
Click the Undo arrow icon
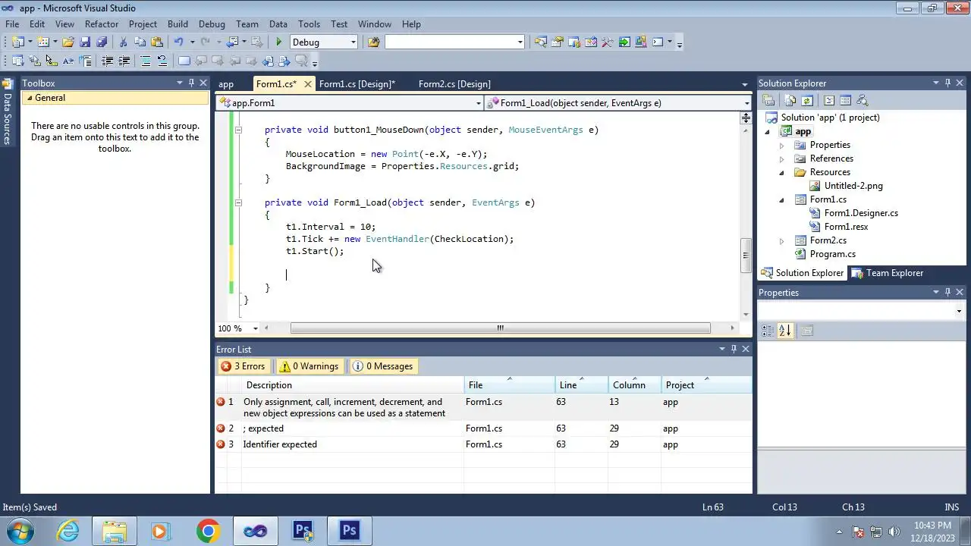178,42
